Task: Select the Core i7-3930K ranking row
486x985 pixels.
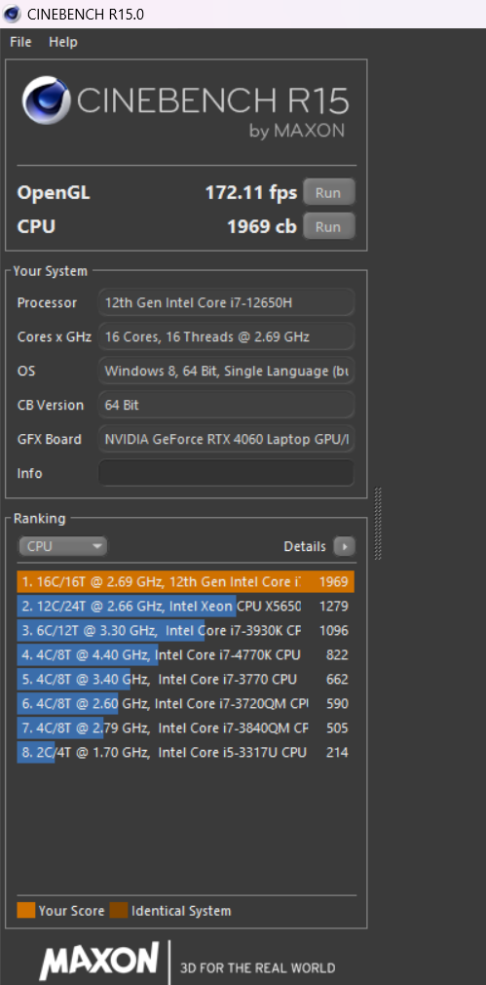Action: tap(186, 631)
